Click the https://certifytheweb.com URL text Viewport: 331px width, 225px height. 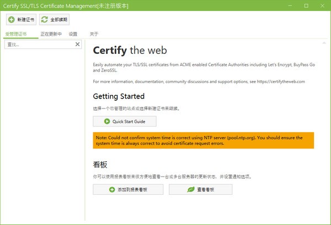tap(277, 81)
